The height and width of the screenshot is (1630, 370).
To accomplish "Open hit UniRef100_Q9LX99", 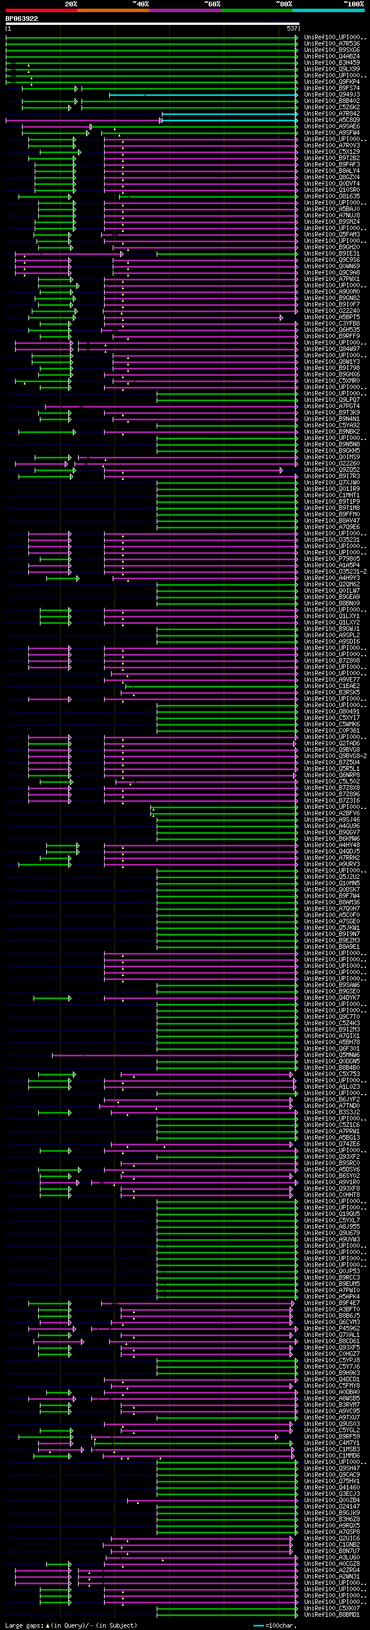I will click(332, 69).
